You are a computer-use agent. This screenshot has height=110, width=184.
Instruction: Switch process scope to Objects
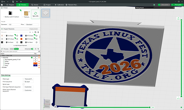point(16,49)
